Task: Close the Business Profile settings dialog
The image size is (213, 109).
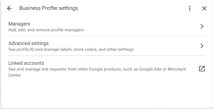Action: [204, 9]
